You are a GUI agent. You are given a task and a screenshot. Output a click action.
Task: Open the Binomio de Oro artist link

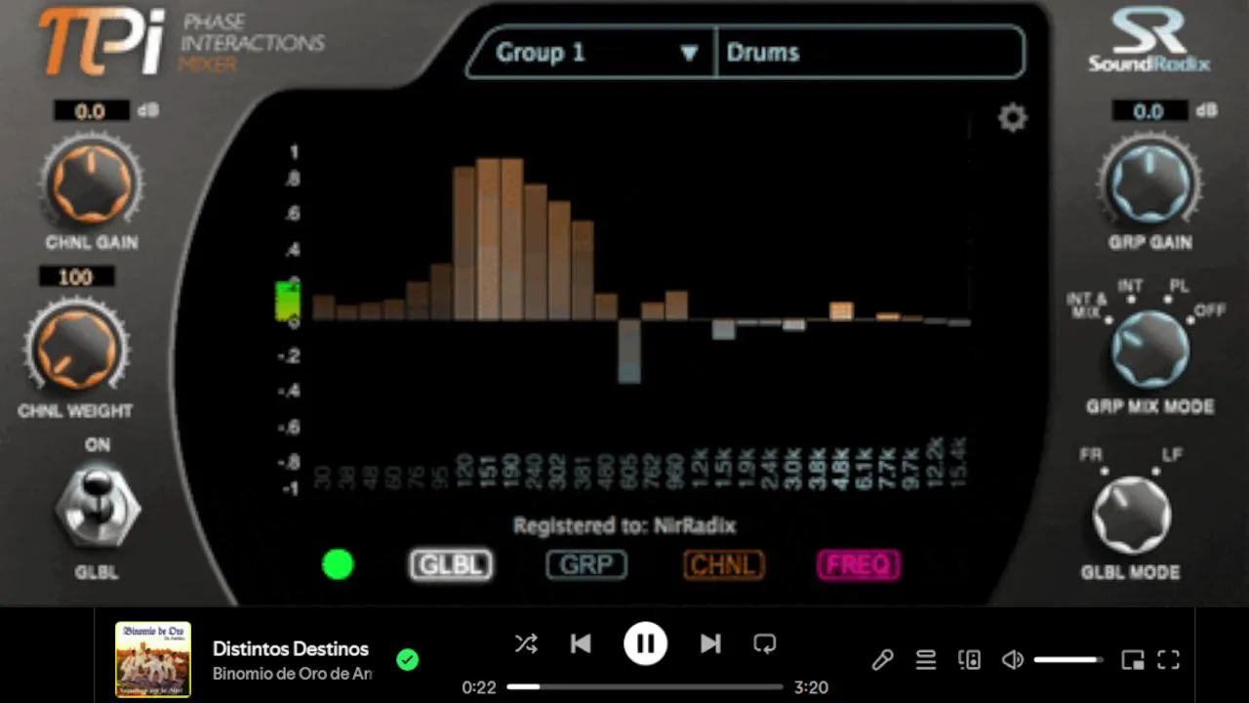point(293,674)
